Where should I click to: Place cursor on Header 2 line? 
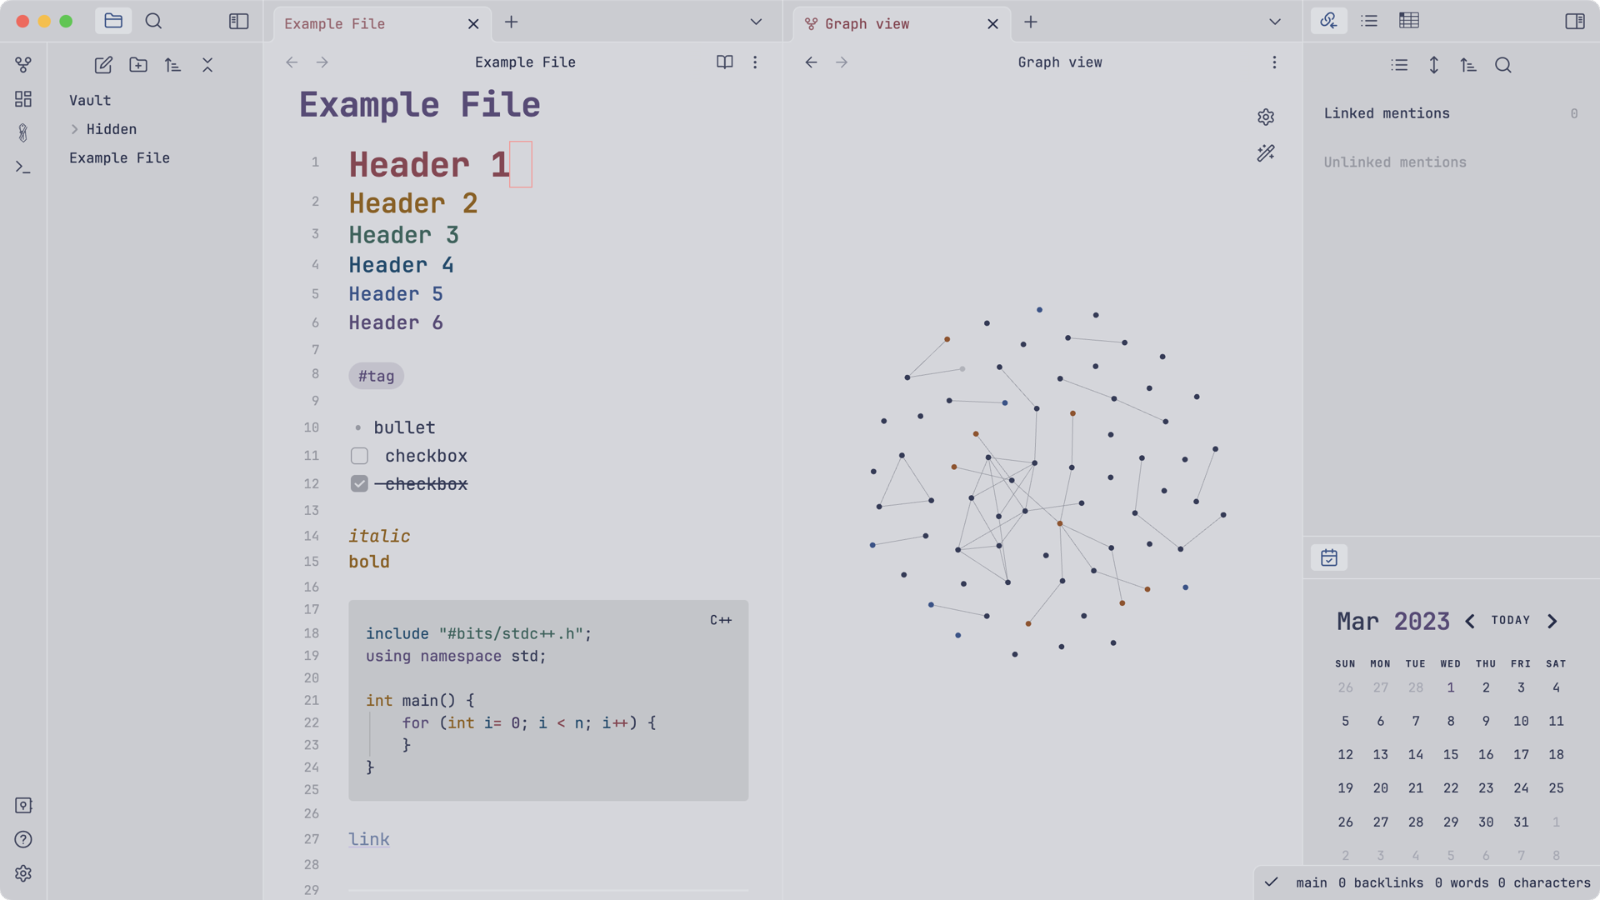413,203
